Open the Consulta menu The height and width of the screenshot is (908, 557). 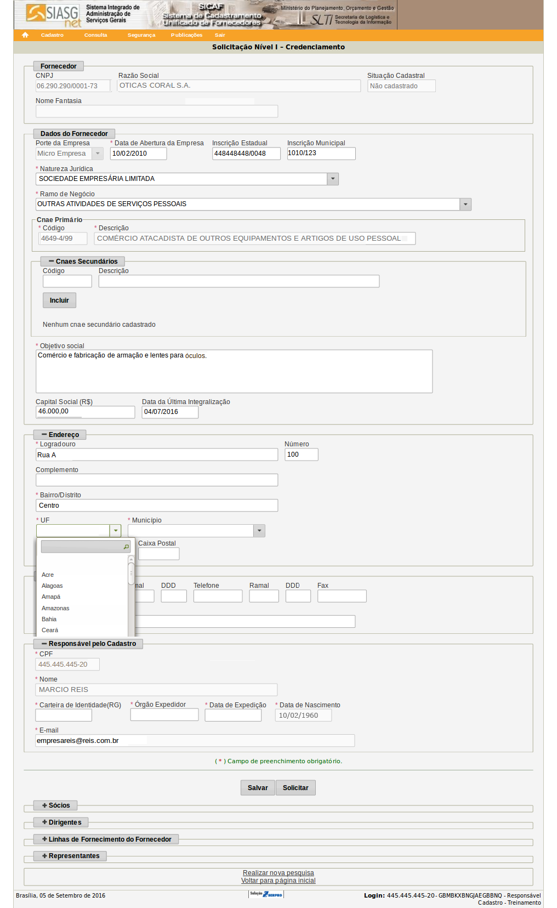pyautogui.click(x=96, y=35)
